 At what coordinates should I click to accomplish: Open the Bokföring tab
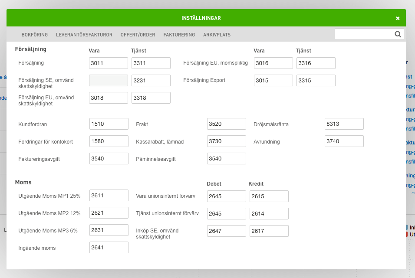pos(34,35)
